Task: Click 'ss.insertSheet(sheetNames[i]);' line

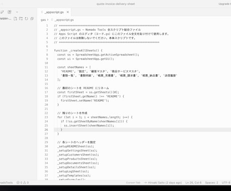Action: (x=89, y=126)
